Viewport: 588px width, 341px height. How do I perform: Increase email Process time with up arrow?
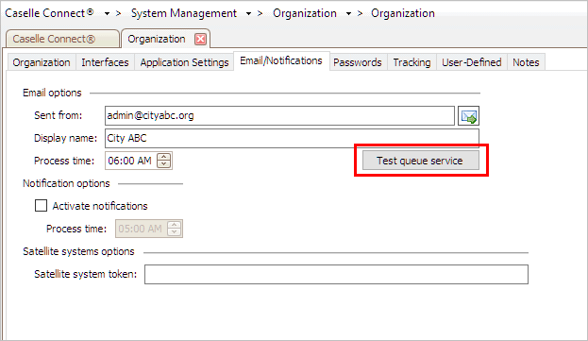tap(164, 157)
